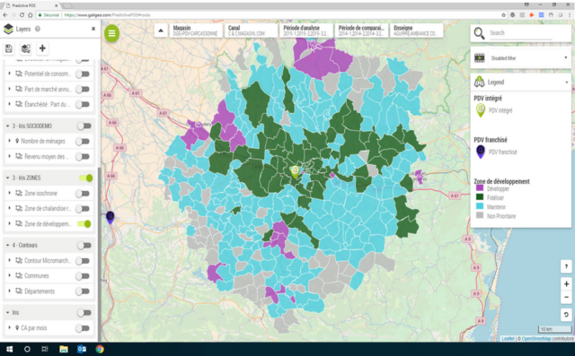575x356 pixels.
Task: Open the Magasin selector tab
Action: tap(196, 30)
